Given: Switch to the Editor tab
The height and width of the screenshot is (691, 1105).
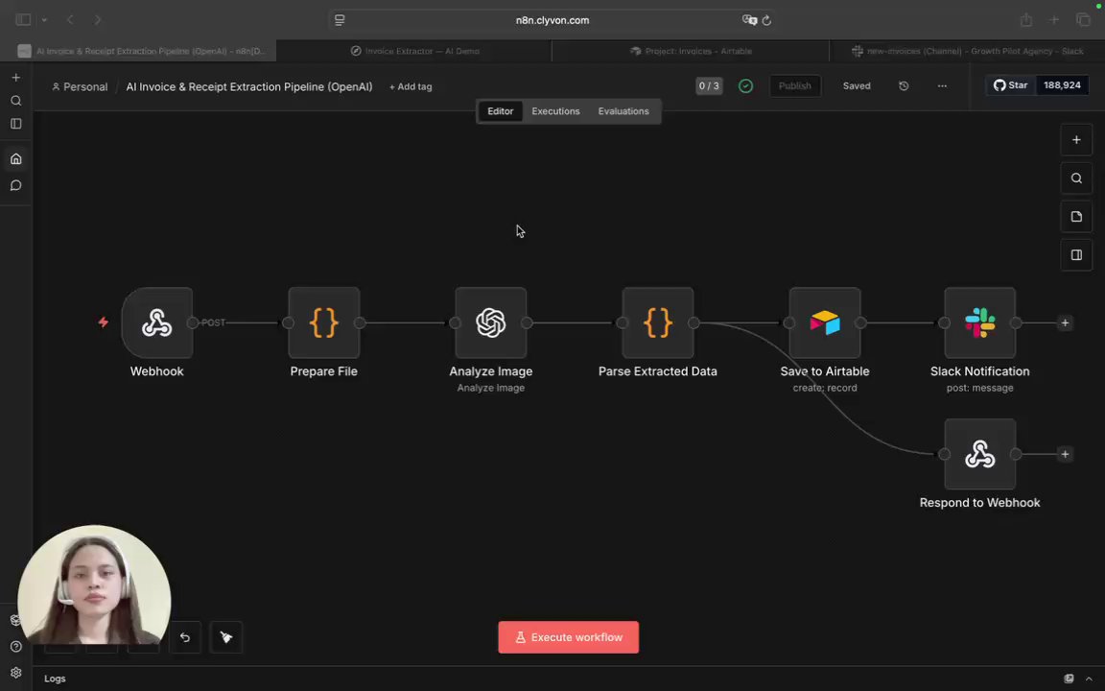Looking at the screenshot, I should point(501,111).
